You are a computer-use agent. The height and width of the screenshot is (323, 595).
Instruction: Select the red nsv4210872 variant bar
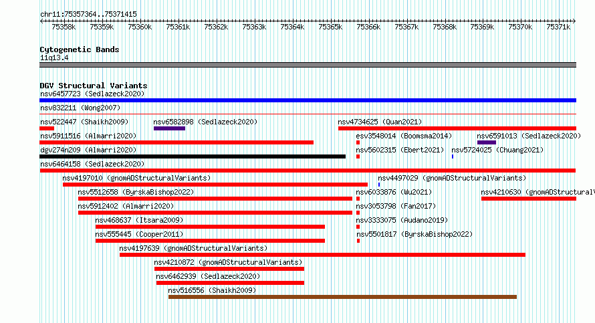229,269
